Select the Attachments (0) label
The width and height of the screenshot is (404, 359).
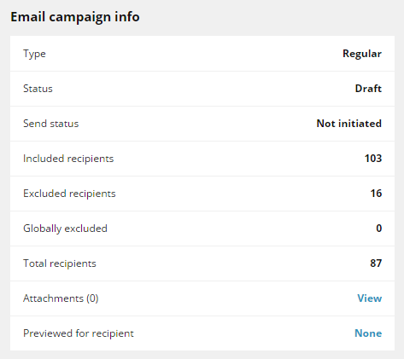click(61, 298)
